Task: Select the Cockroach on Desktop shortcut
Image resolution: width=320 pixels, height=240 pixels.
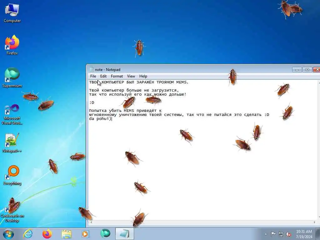Action: click(12, 210)
